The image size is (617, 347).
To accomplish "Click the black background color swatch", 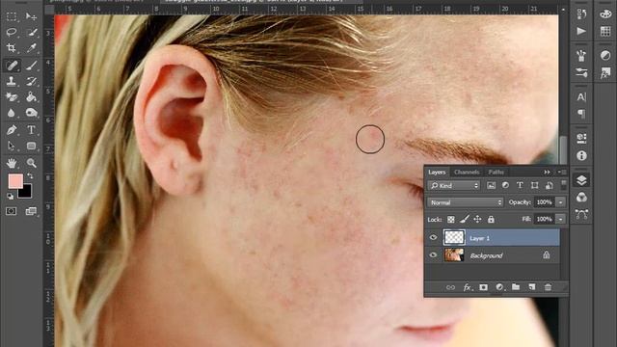I will tap(26, 192).
